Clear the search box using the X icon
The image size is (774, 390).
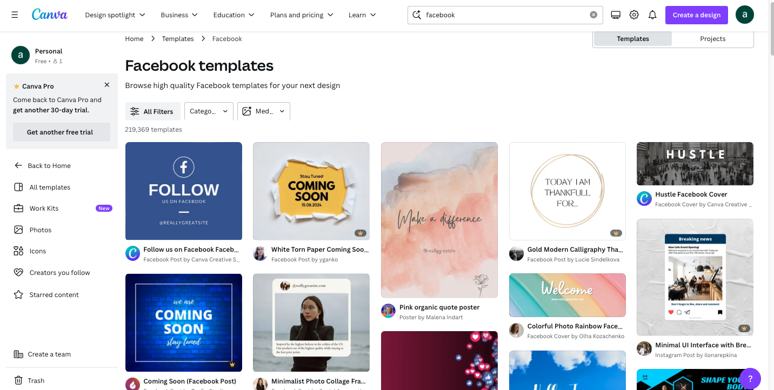click(593, 15)
